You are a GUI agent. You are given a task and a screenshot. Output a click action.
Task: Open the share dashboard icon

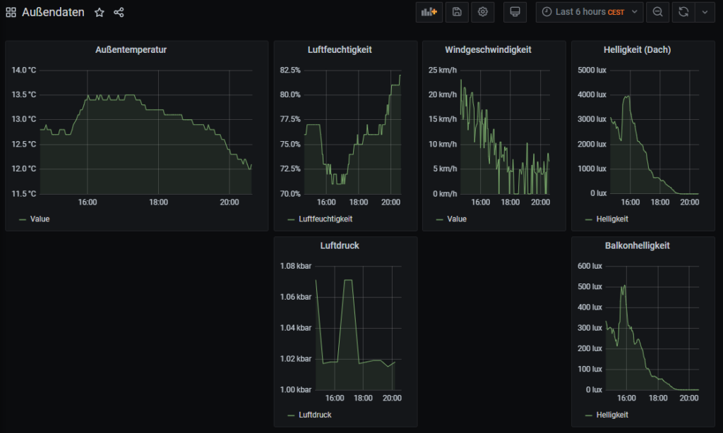118,12
